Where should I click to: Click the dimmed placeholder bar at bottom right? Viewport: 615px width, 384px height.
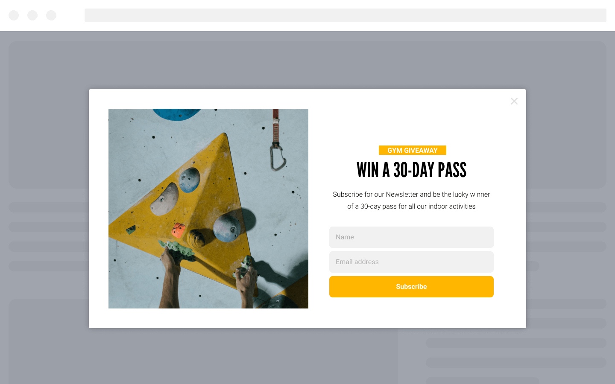pos(483,381)
